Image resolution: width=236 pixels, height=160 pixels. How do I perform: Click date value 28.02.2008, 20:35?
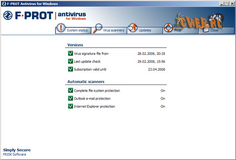(151, 54)
